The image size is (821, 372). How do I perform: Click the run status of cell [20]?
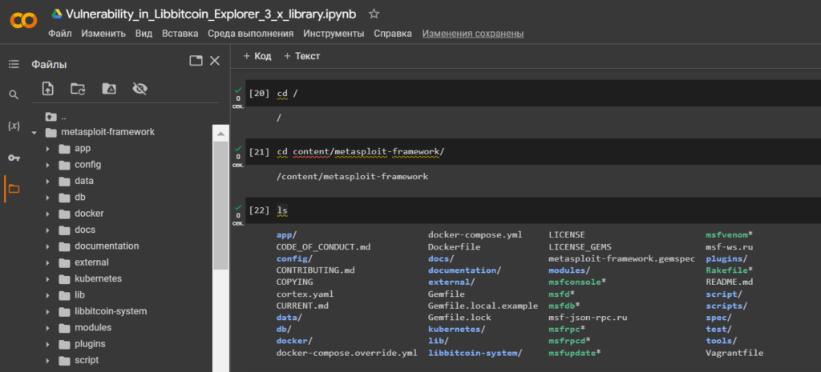click(x=238, y=97)
